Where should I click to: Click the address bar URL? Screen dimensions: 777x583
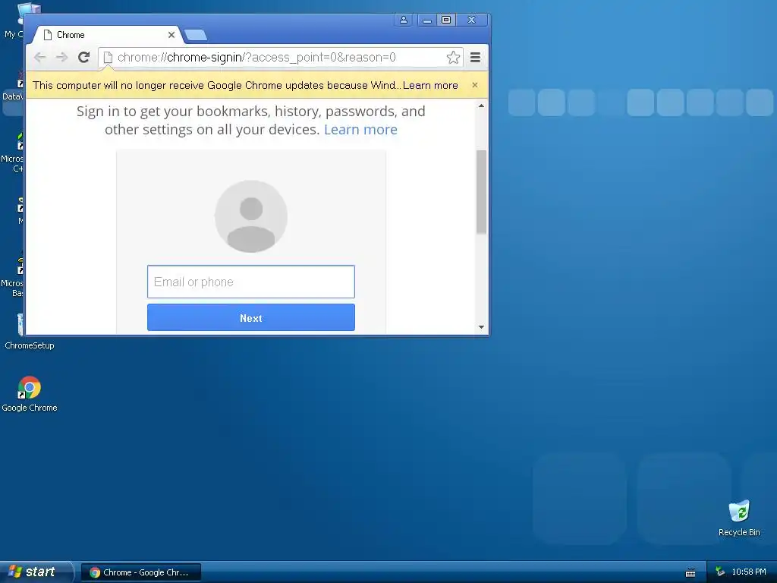pos(256,58)
